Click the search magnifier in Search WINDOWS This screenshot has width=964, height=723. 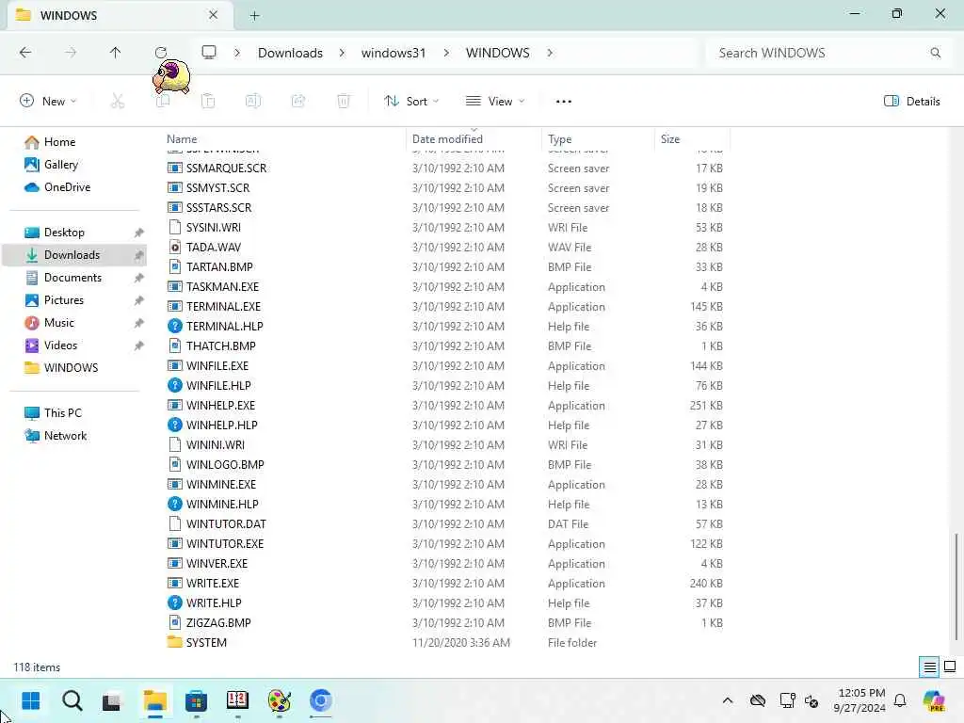(935, 53)
